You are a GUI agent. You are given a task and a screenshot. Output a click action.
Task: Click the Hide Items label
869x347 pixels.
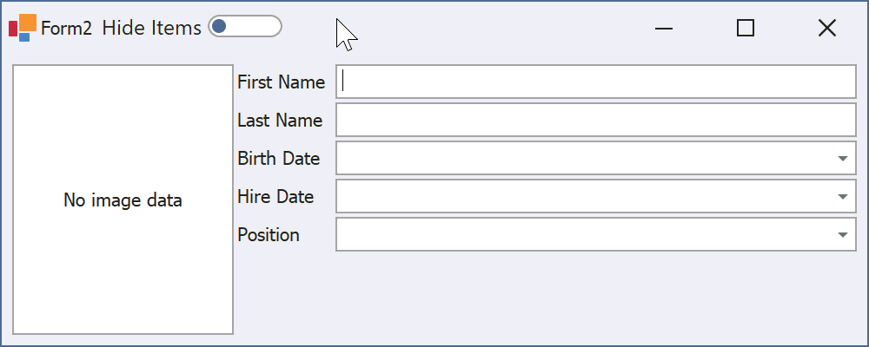pyautogui.click(x=151, y=28)
